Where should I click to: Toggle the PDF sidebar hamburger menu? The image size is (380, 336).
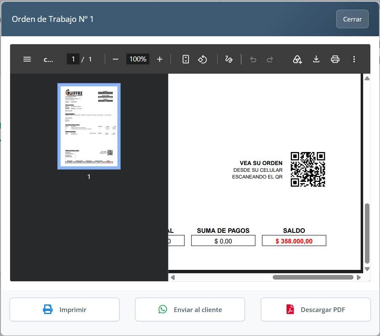[27, 59]
